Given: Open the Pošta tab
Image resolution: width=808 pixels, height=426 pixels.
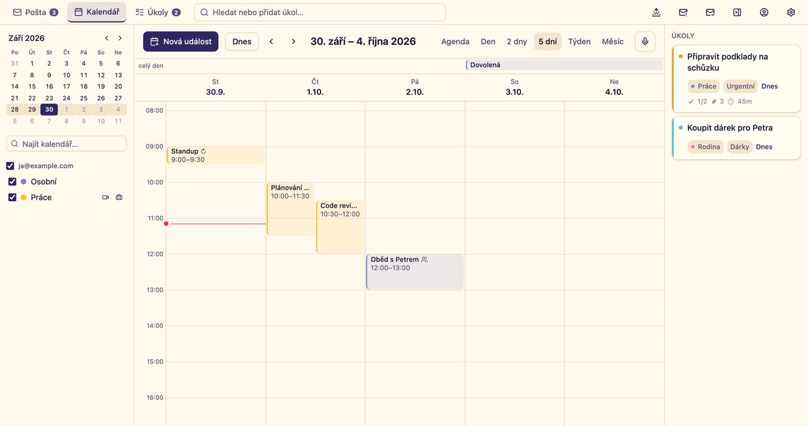Looking at the screenshot, I should click(x=35, y=12).
